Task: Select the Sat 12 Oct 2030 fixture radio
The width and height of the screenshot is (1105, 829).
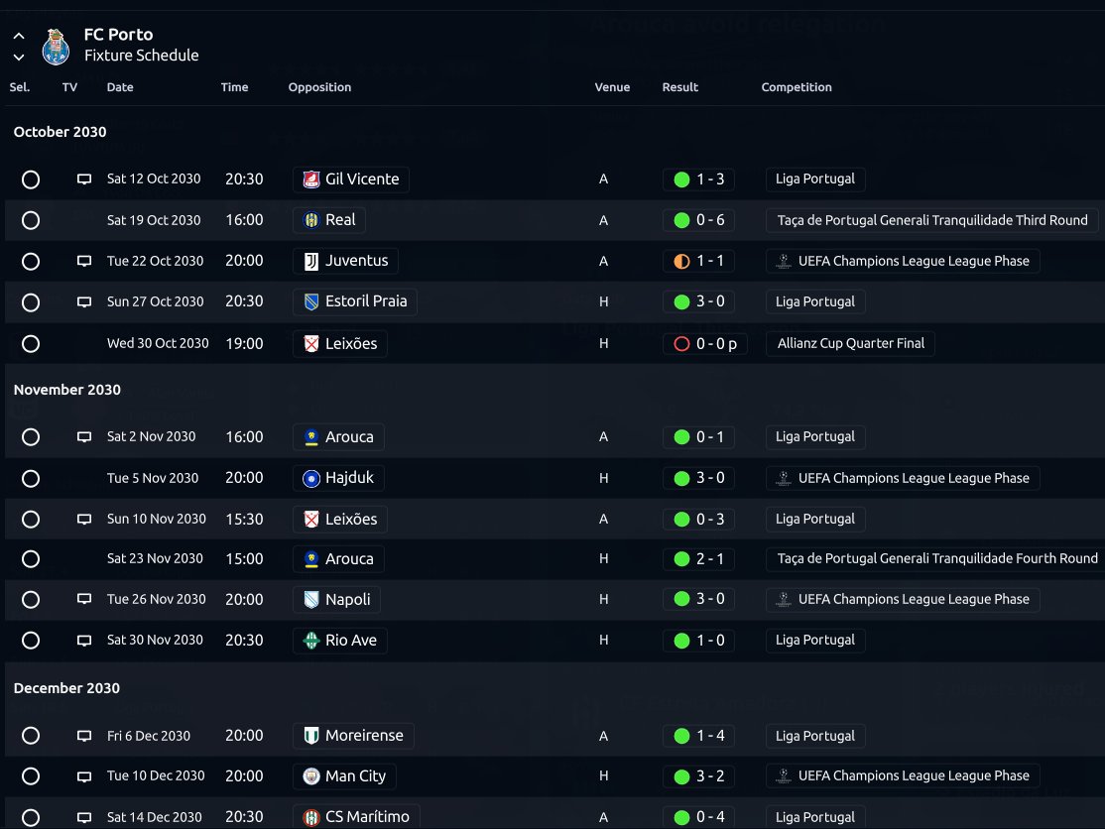Action: [31, 179]
